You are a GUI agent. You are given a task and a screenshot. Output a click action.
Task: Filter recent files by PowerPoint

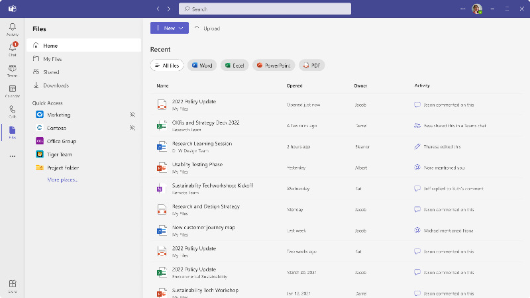coord(273,66)
